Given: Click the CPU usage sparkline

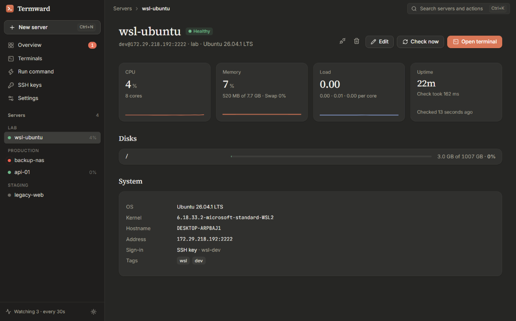Looking at the screenshot, I should tap(165, 114).
